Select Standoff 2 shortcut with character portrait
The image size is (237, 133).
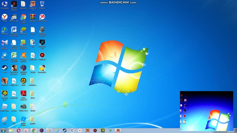click(x=4, y=82)
